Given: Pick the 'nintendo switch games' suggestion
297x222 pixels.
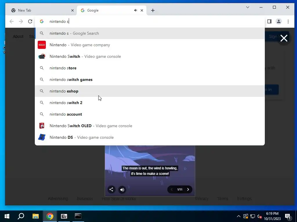Looking at the screenshot, I should coord(150,79).
